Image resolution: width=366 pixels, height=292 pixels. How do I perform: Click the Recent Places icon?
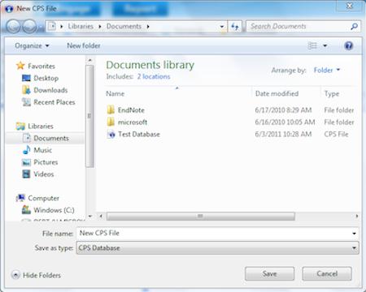(26, 102)
